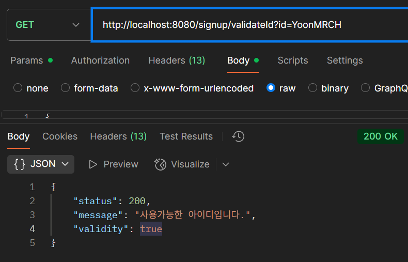The image size is (408, 262).
Task: Open the Settings tab
Action: point(345,60)
